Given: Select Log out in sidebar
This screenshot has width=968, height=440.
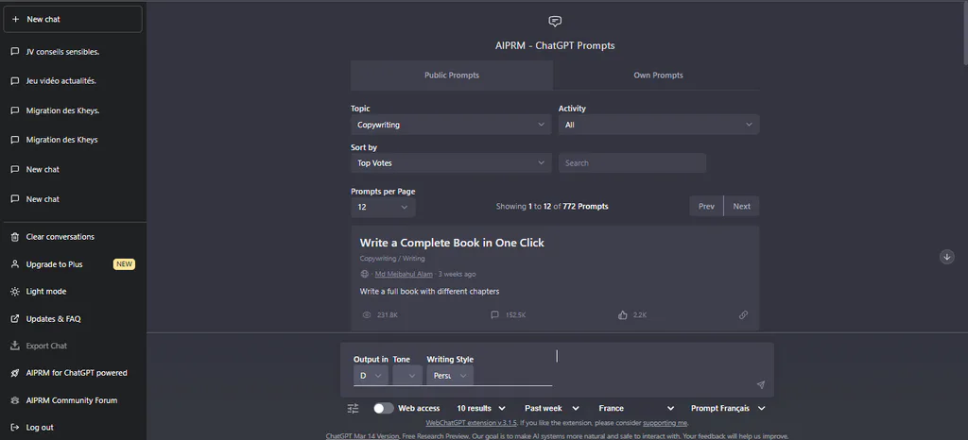Looking at the screenshot, I should [73, 427].
